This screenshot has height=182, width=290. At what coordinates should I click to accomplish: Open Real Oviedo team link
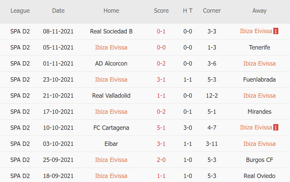[260, 176]
